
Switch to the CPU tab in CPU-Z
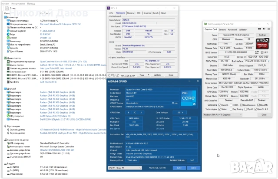click(x=111, y=13)
